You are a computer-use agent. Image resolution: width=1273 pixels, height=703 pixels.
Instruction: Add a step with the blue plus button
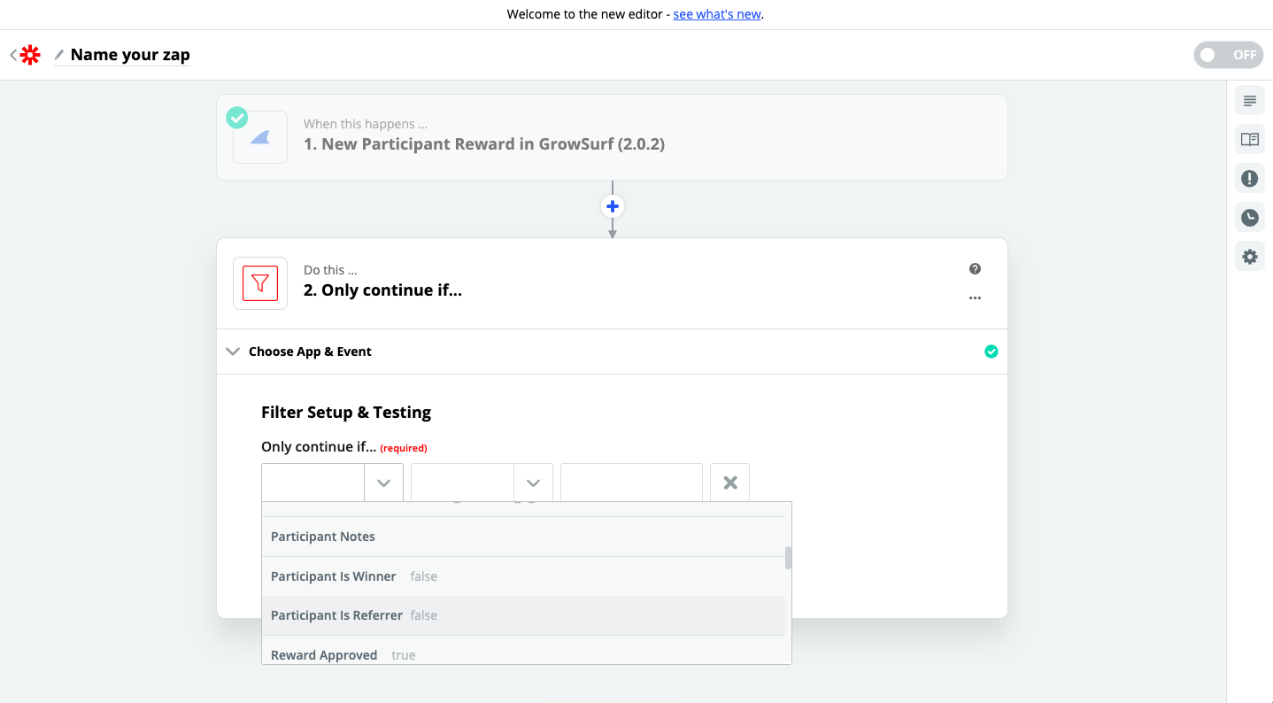click(x=613, y=206)
